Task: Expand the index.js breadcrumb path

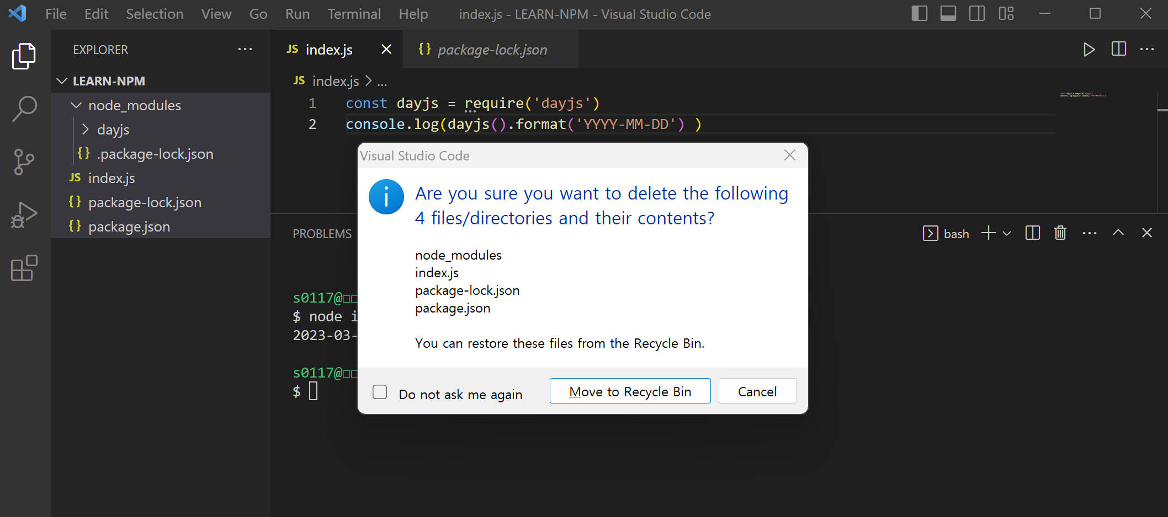Action: pyautogui.click(x=382, y=82)
